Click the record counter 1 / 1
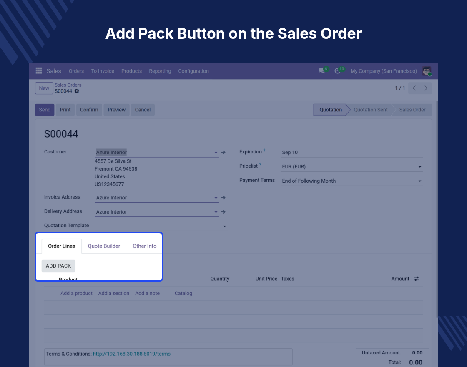The width and height of the screenshot is (467, 367). pos(400,88)
